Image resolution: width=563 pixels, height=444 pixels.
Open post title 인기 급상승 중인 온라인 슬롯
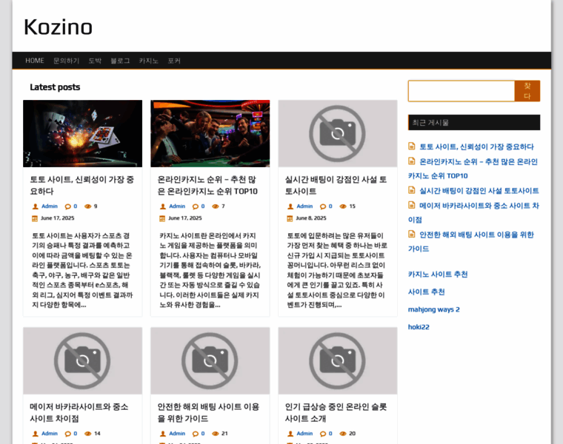(336, 412)
